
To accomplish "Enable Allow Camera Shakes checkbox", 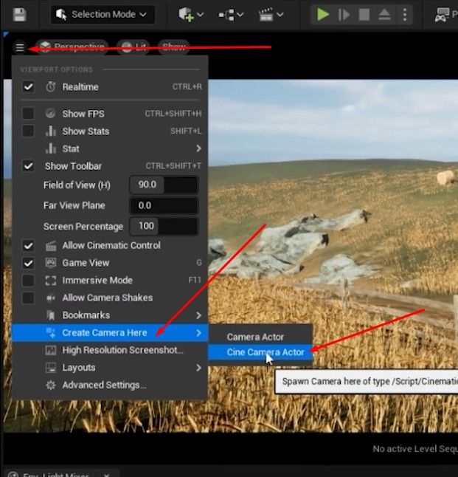I will coord(28,298).
